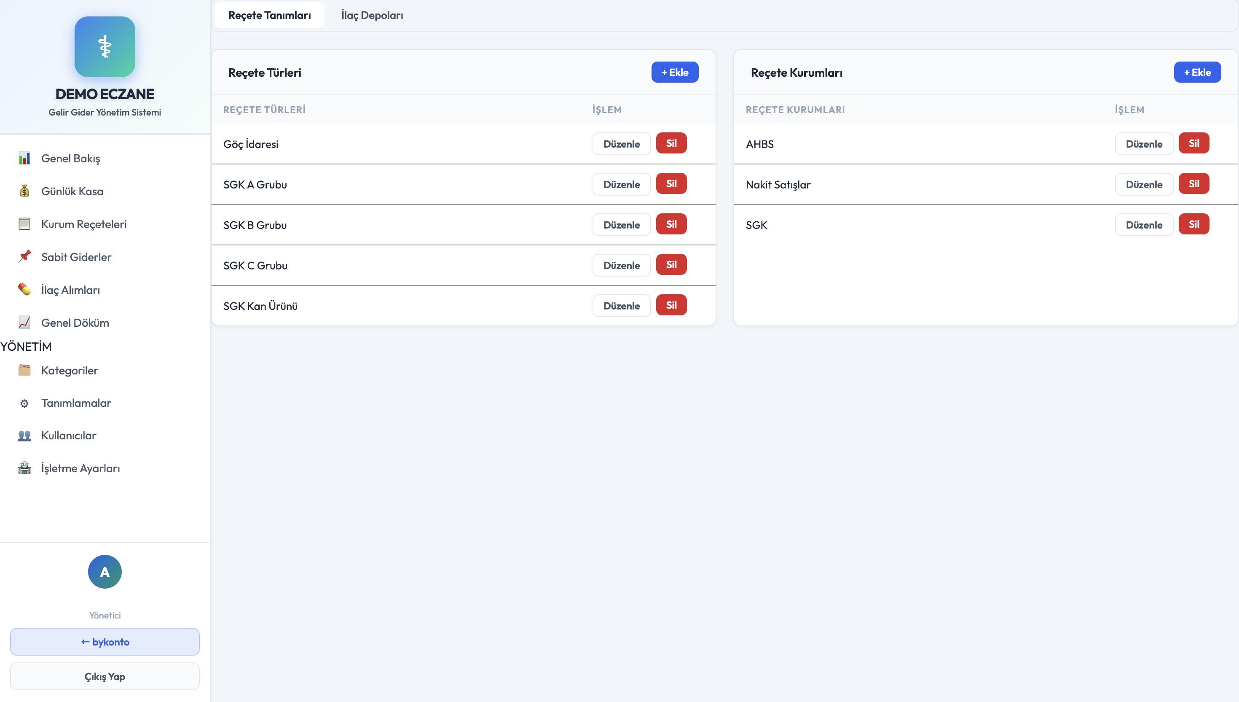The image size is (1239, 702).
Task: Select the Reçete Tanımları tab
Action: pyautogui.click(x=269, y=15)
